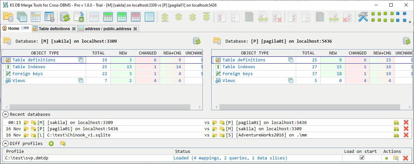Viewport: 414px width, 164px height.
Task: Select NEW value 13 for left Table indexes
Action: 123,67
